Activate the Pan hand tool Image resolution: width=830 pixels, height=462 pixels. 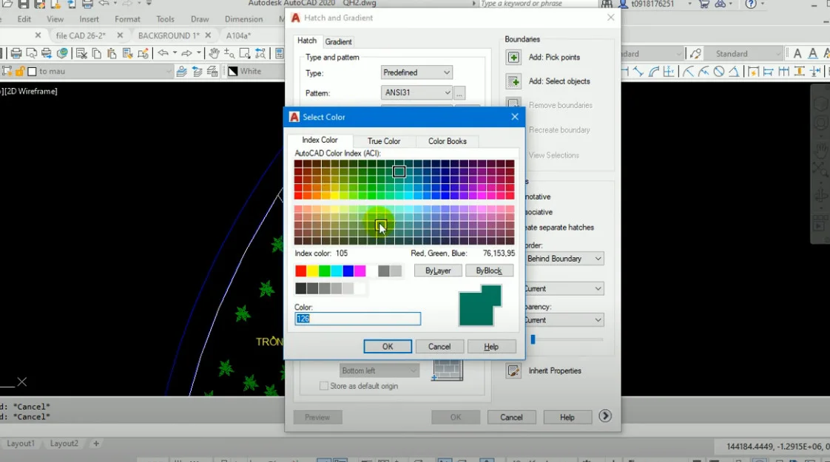(x=214, y=53)
